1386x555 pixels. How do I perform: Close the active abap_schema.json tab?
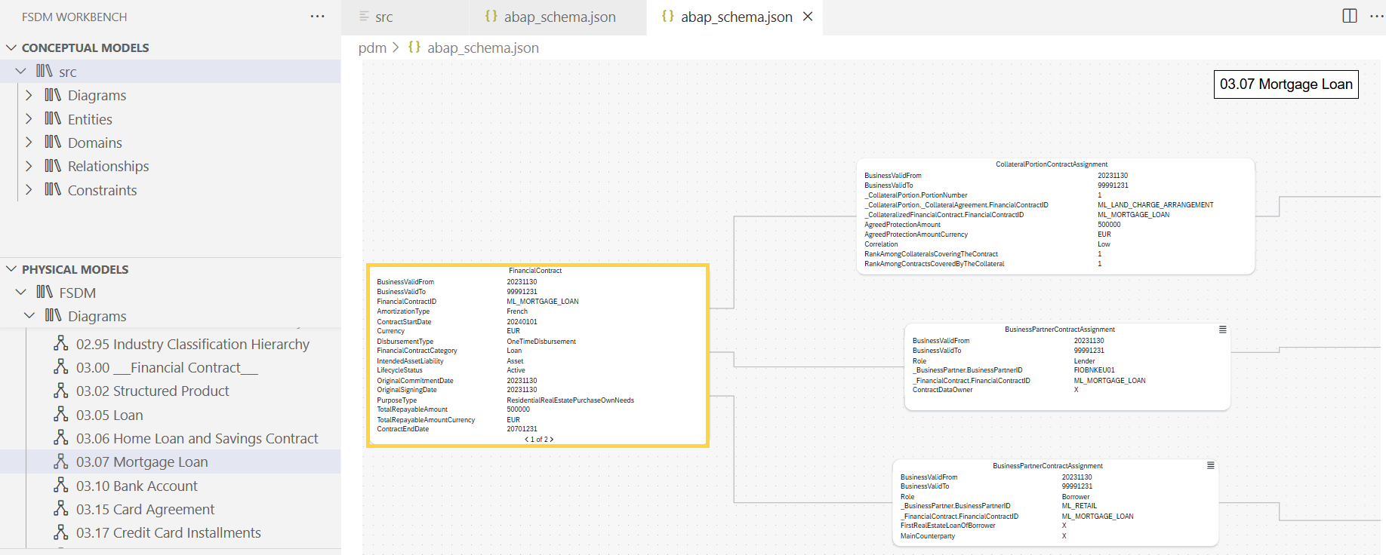point(808,17)
